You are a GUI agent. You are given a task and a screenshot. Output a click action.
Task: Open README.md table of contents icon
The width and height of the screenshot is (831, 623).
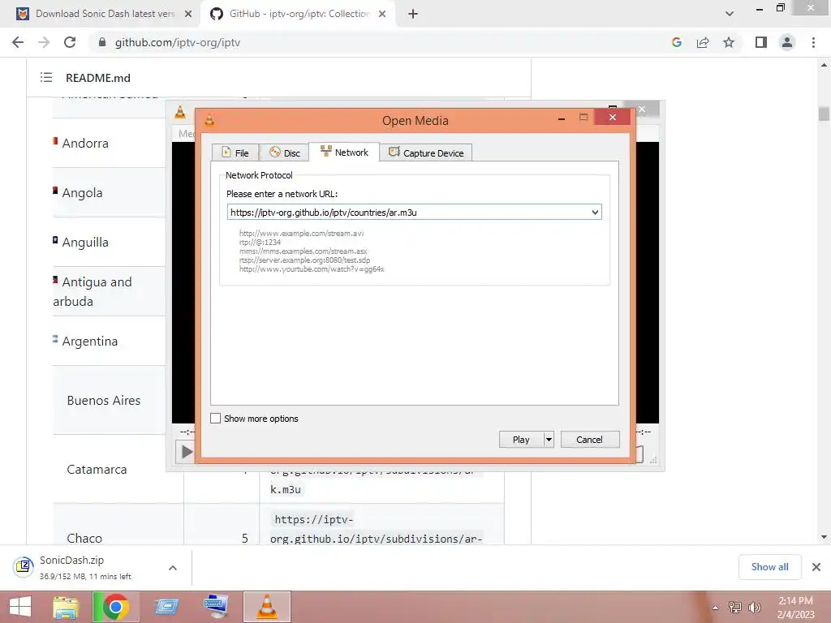pyautogui.click(x=46, y=77)
